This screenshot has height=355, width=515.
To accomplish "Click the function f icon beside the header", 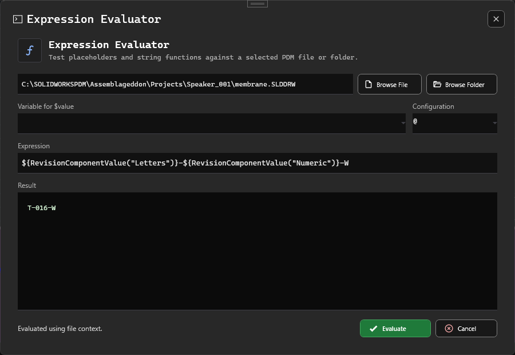I will click(30, 50).
